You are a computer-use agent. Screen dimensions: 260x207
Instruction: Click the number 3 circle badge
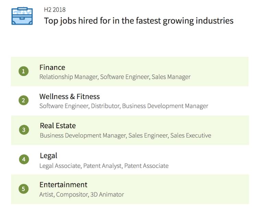pyautogui.click(x=24, y=130)
